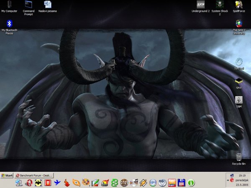This screenshot has height=188, width=251.
Task: Launch the red flame quick launch icon
Action: point(67,183)
